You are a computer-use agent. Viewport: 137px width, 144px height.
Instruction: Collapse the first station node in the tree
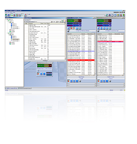[x=7, y=21]
